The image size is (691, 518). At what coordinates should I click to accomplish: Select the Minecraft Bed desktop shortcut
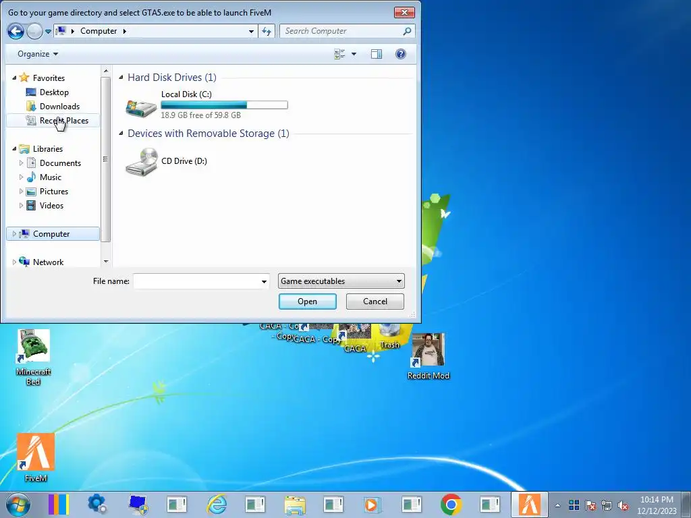coord(34,357)
